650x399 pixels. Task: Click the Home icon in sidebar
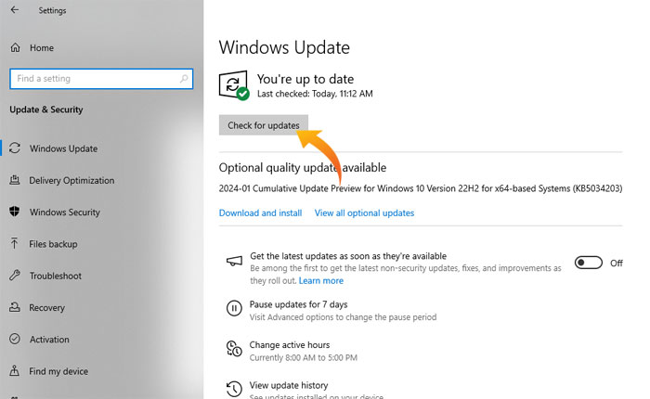(x=15, y=47)
